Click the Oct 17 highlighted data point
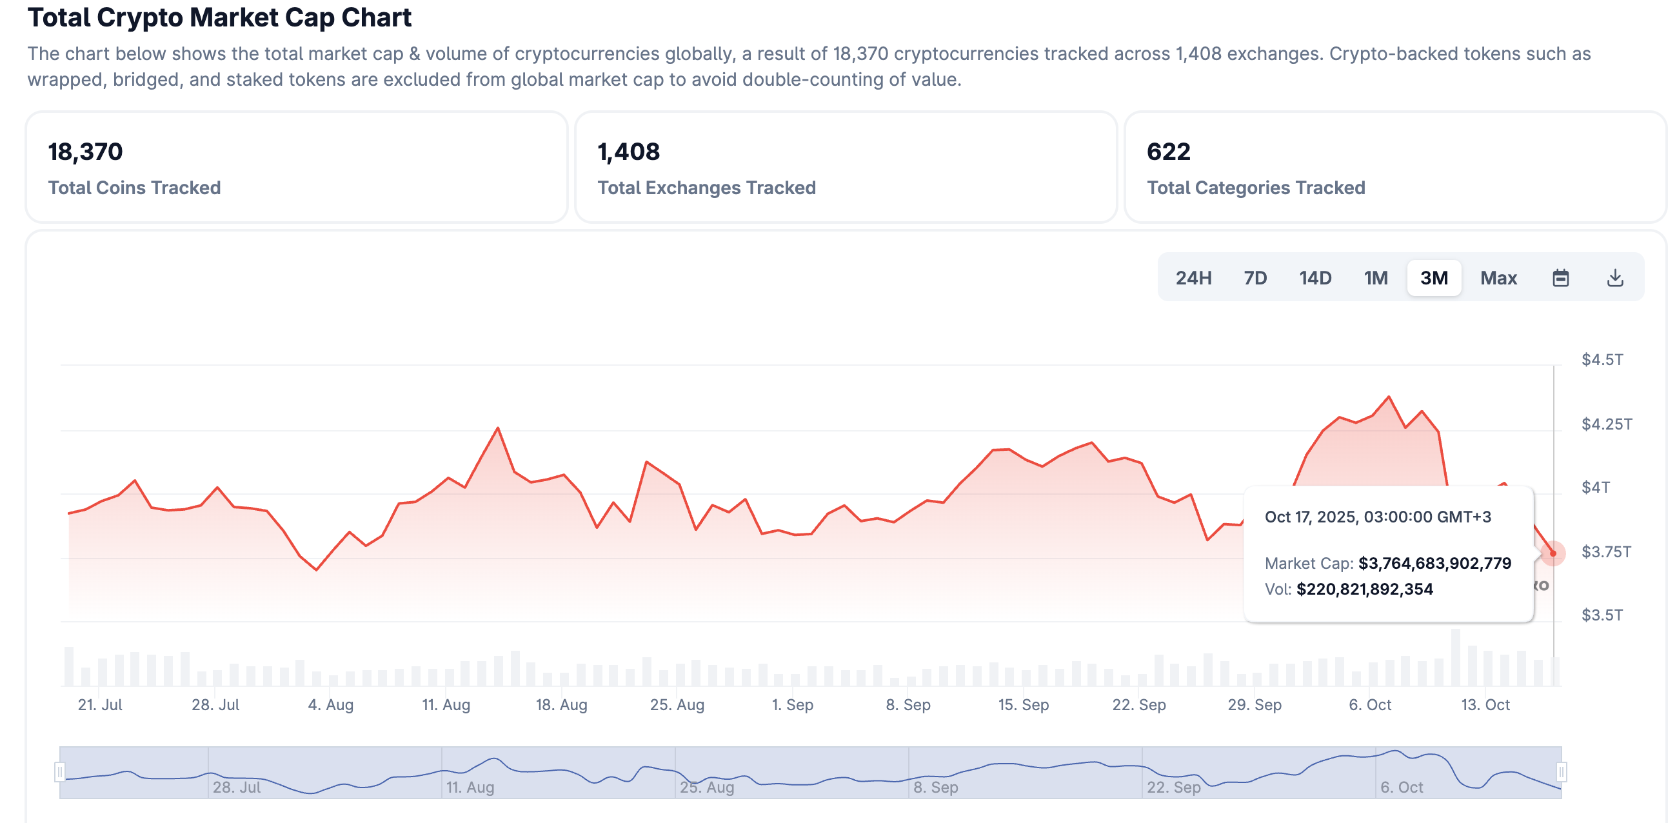 click(x=1553, y=553)
